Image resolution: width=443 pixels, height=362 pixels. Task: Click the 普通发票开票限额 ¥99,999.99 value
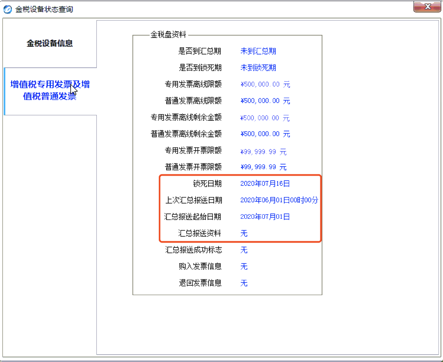coord(263,167)
